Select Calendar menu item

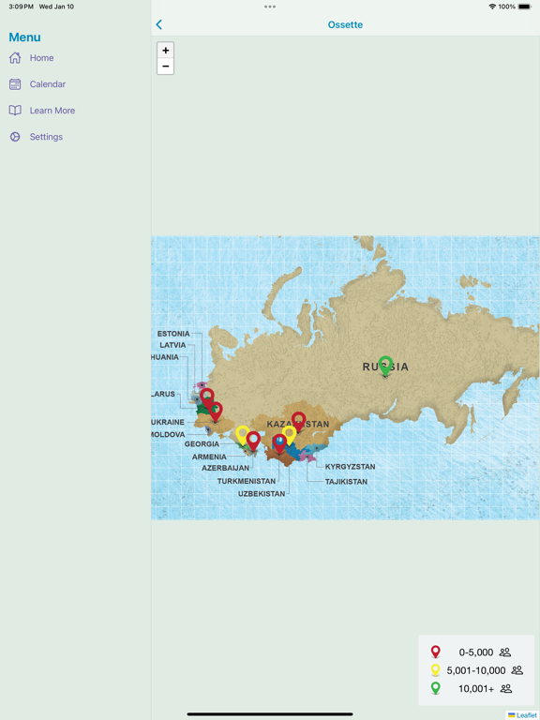click(48, 84)
